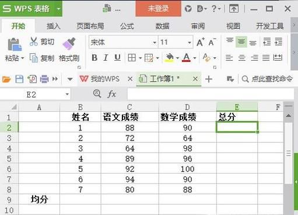Viewport: 298px width, 215px height.
Task: Toggle Underline formatting
Action: (117, 58)
